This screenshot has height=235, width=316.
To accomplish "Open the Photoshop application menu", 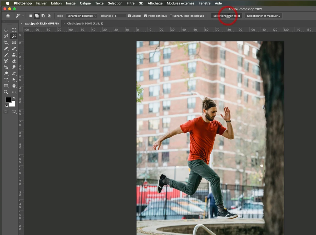I will point(23,3).
